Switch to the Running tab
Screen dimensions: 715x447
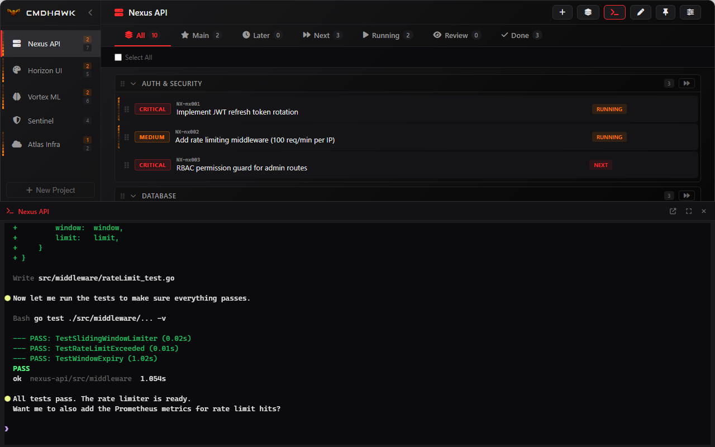point(387,35)
